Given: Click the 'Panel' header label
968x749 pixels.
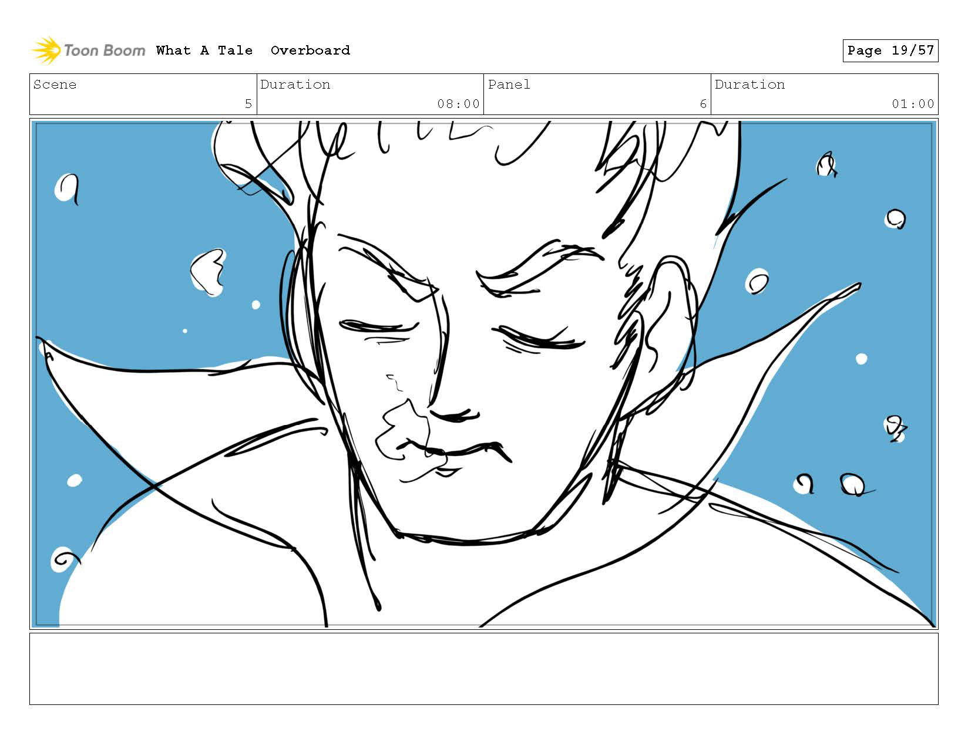Looking at the screenshot, I should click(x=509, y=85).
